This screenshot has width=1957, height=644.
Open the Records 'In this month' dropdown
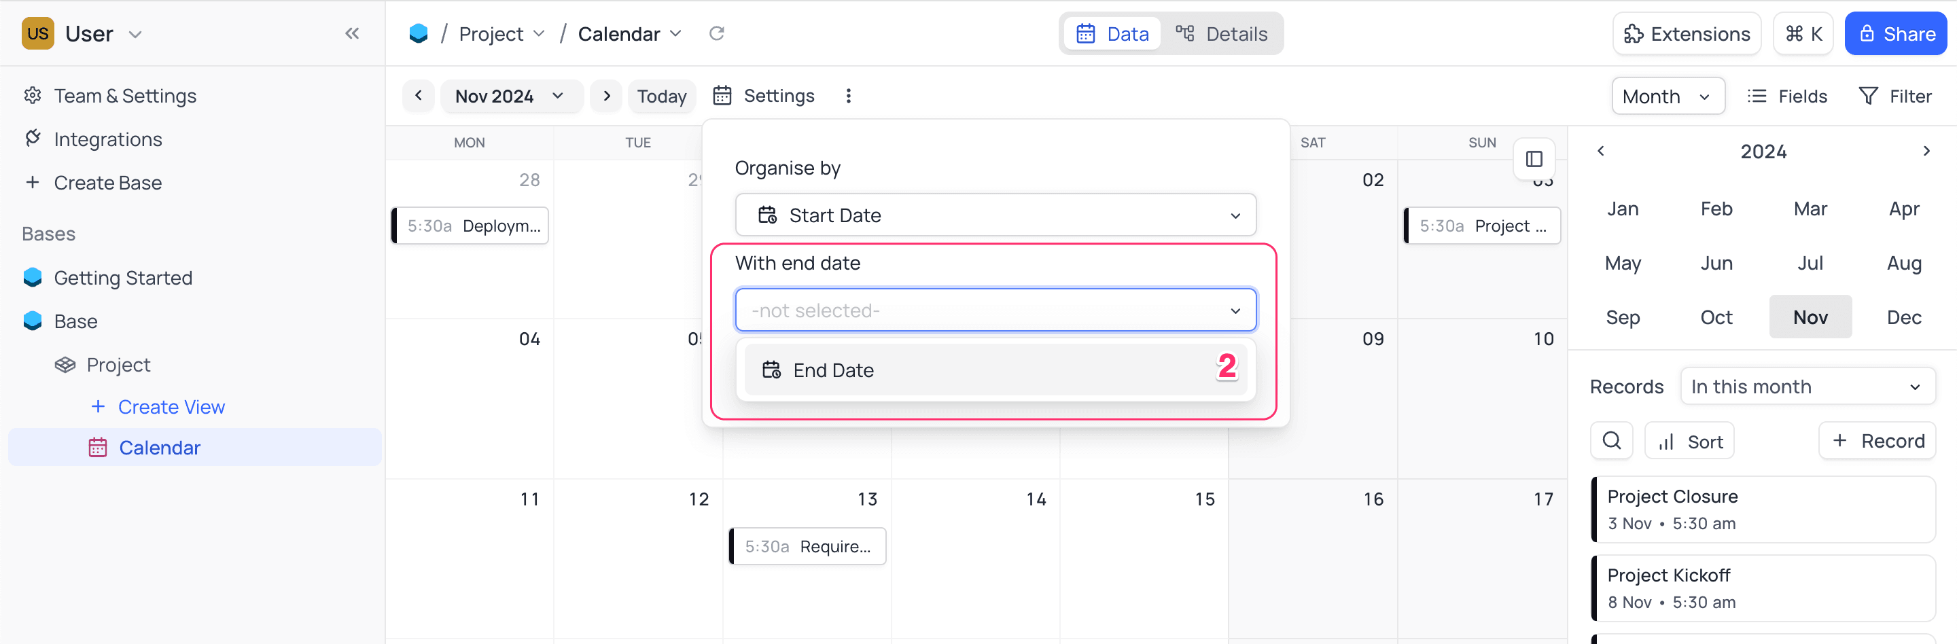pyautogui.click(x=1808, y=387)
